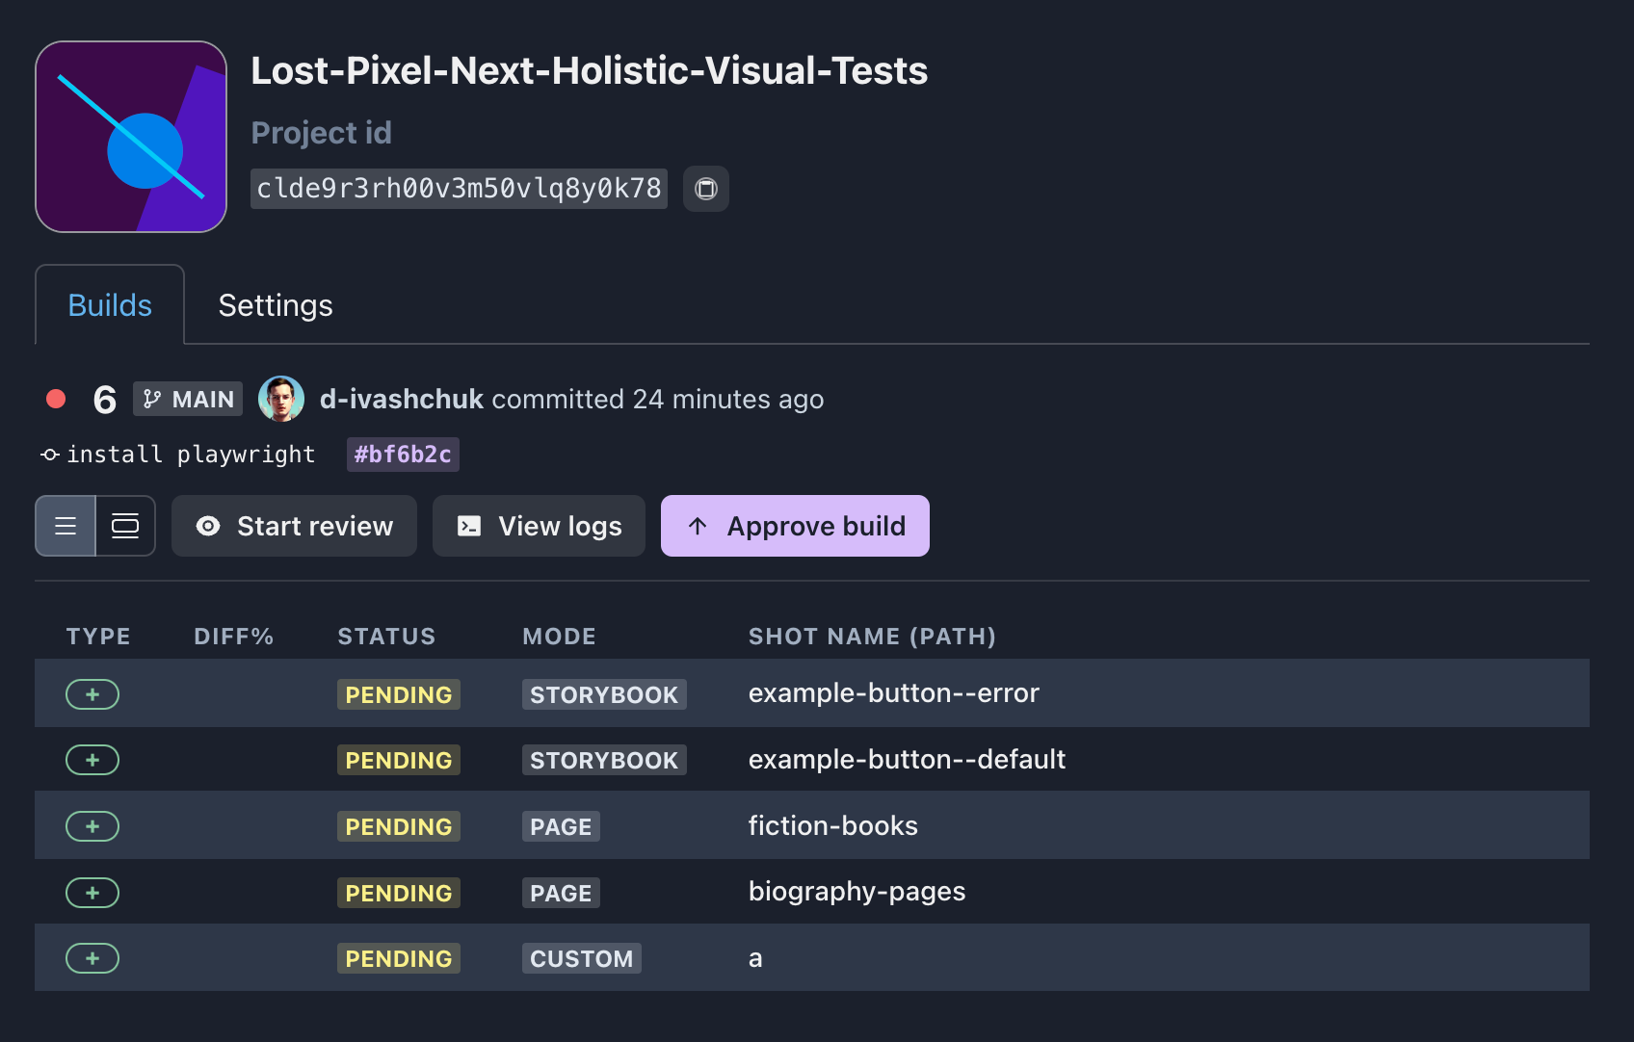Click the build number 6

[105, 400]
